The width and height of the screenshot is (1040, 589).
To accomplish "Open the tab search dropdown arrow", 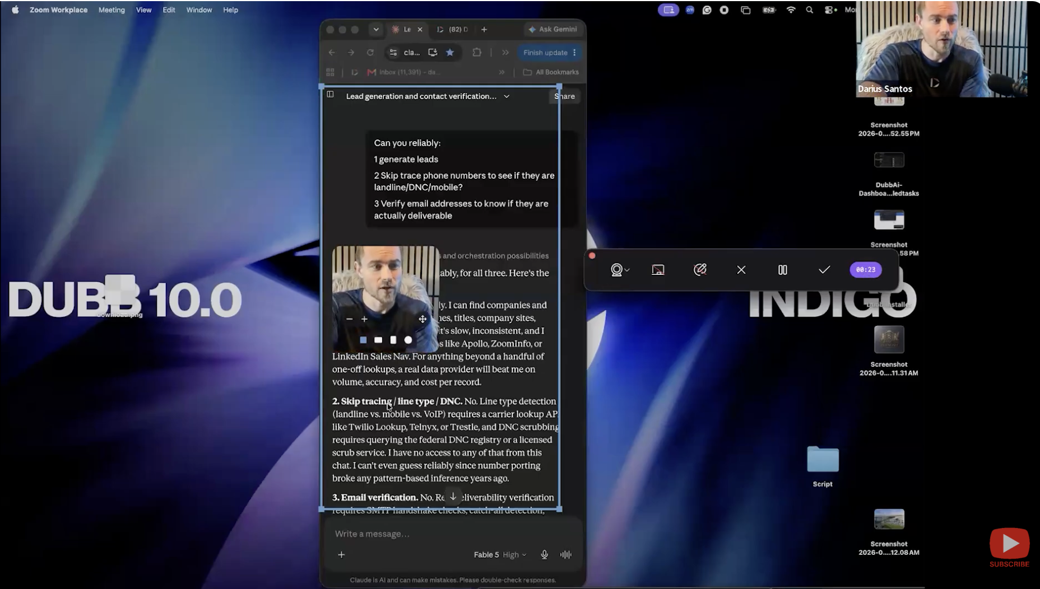I will (x=376, y=30).
